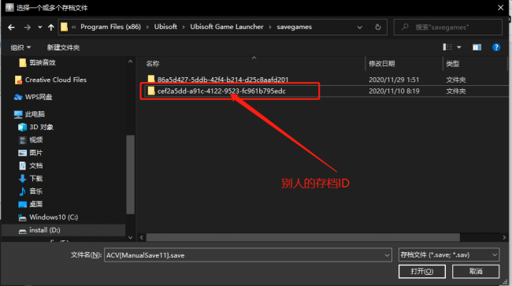Open 桌面 folder in sidebar
The height and width of the screenshot is (286, 512).
coord(31,204)
